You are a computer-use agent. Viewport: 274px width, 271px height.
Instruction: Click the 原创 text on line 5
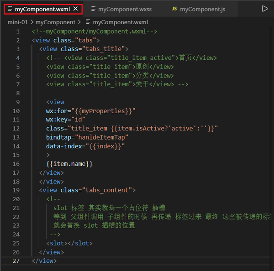pyautogui.click(x=142, y=67)
